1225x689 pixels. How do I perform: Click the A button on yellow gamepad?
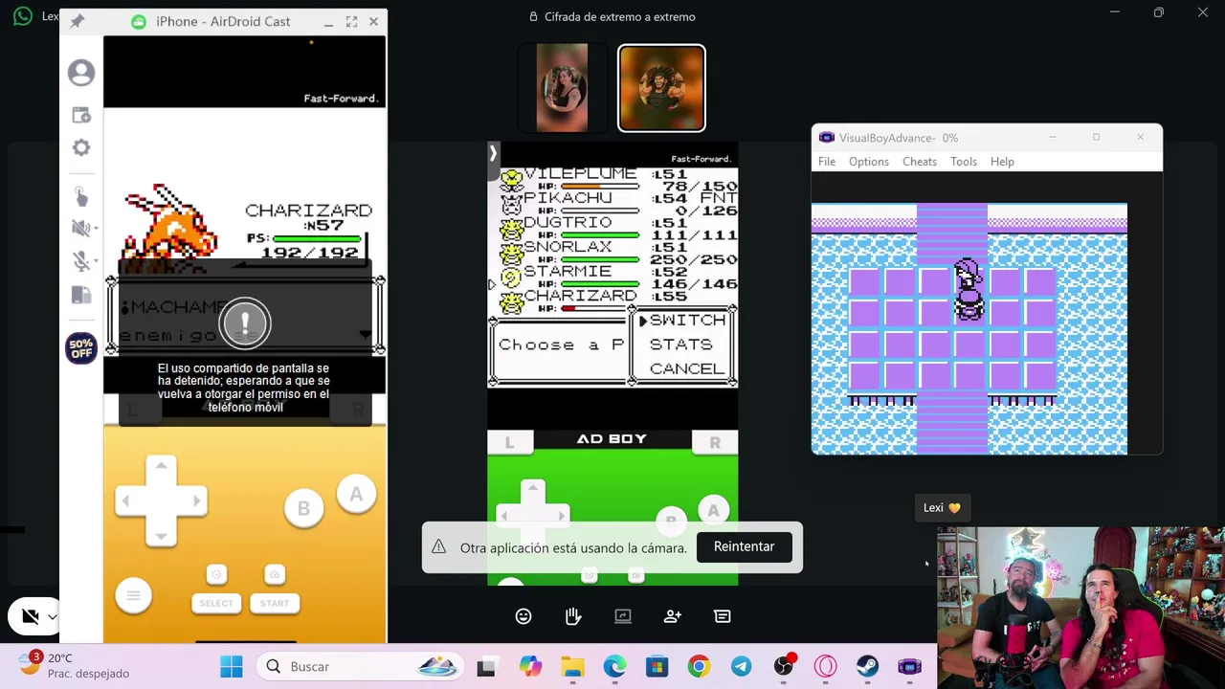tap(356, 495)
